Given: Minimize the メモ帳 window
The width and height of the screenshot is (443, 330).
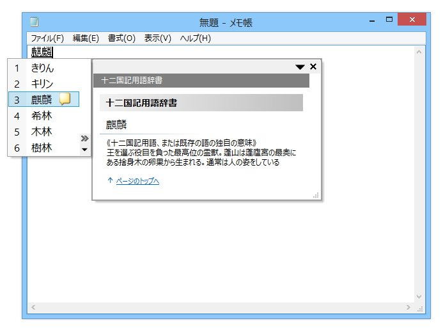Looking at the screenshot, I should click(372, 20).
